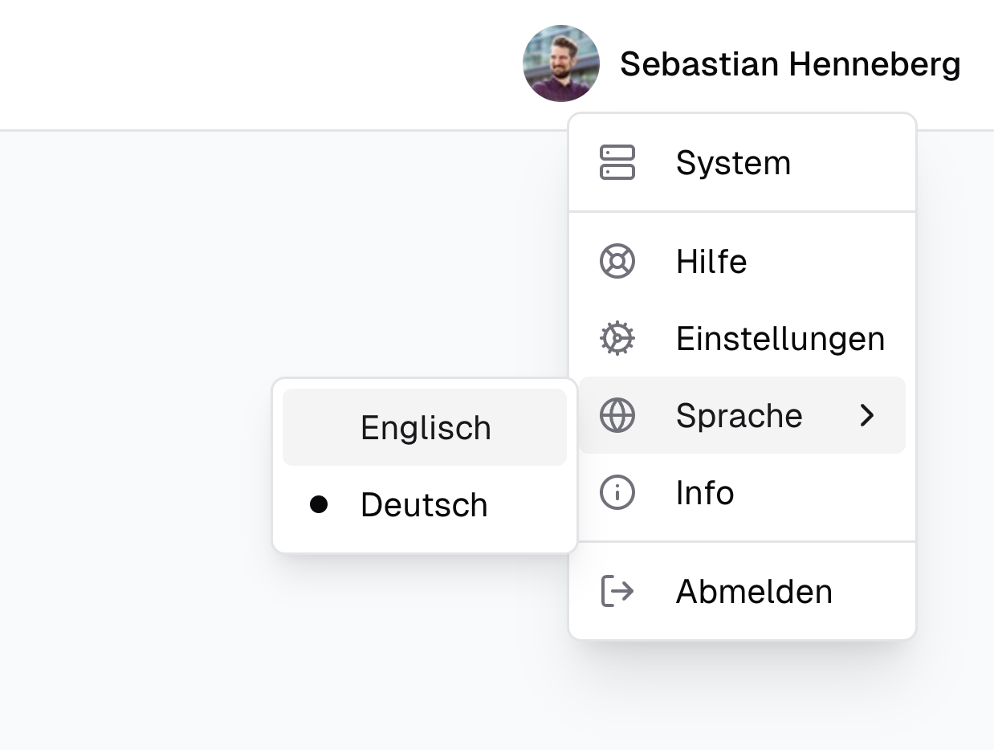The width and height of the screenshot is (994, 750).
Task: Click the Sprache globe icon
Action: [x=617, y=415]
